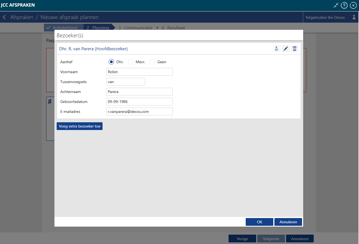This screenshot has height=244, width=359.
Task: Open the Communicatie step tab
Action: [x=135, y=28]
